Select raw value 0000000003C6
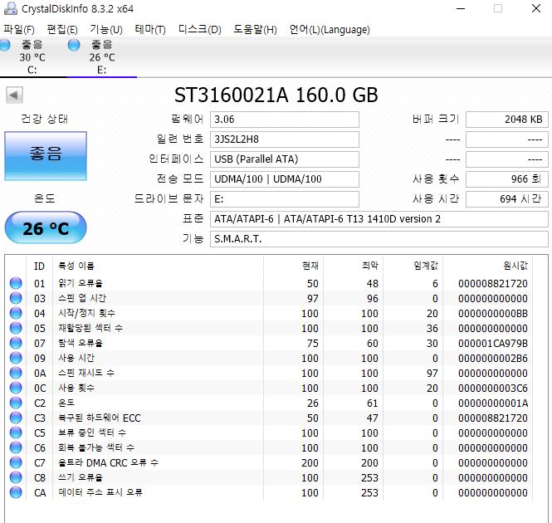 [493, 389]
